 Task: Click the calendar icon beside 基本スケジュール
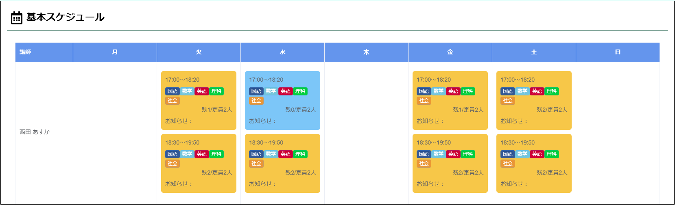click(x=16, y=18)
